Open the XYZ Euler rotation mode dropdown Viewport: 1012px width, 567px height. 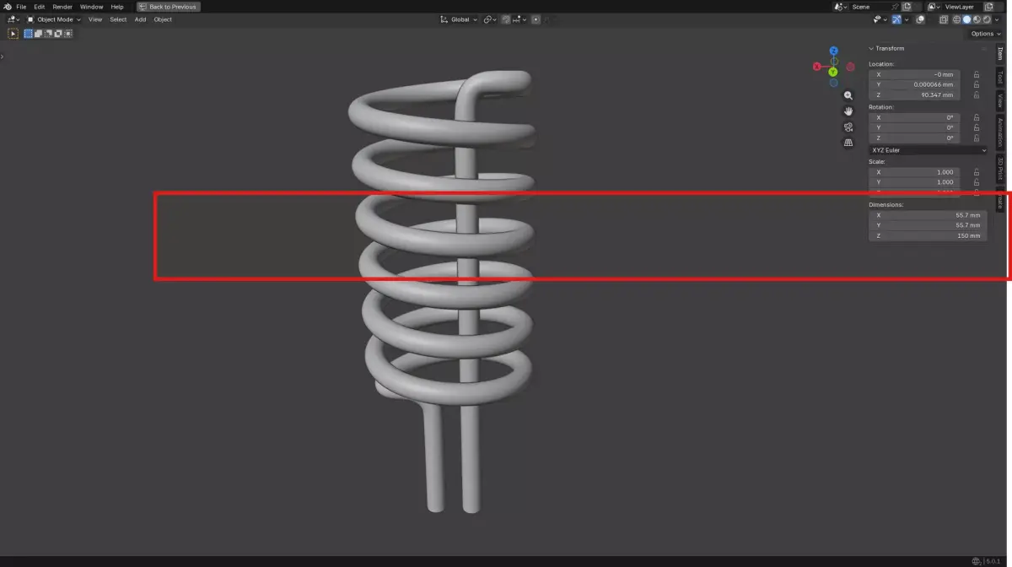pyautogui.click(x=928, y=150)
